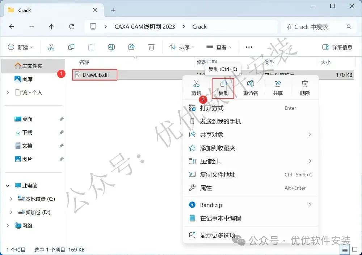The height and width of the screenshot is (255, 362).
Task: Open a new tab with plus button
Action: [113, 10]
